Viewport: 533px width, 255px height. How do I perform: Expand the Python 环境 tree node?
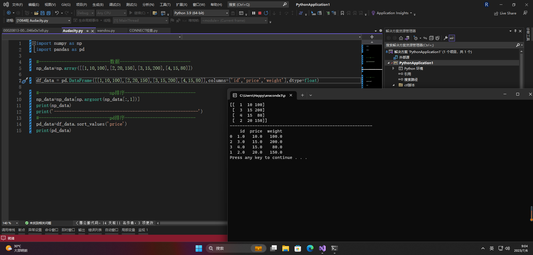(x=393, y=68)
